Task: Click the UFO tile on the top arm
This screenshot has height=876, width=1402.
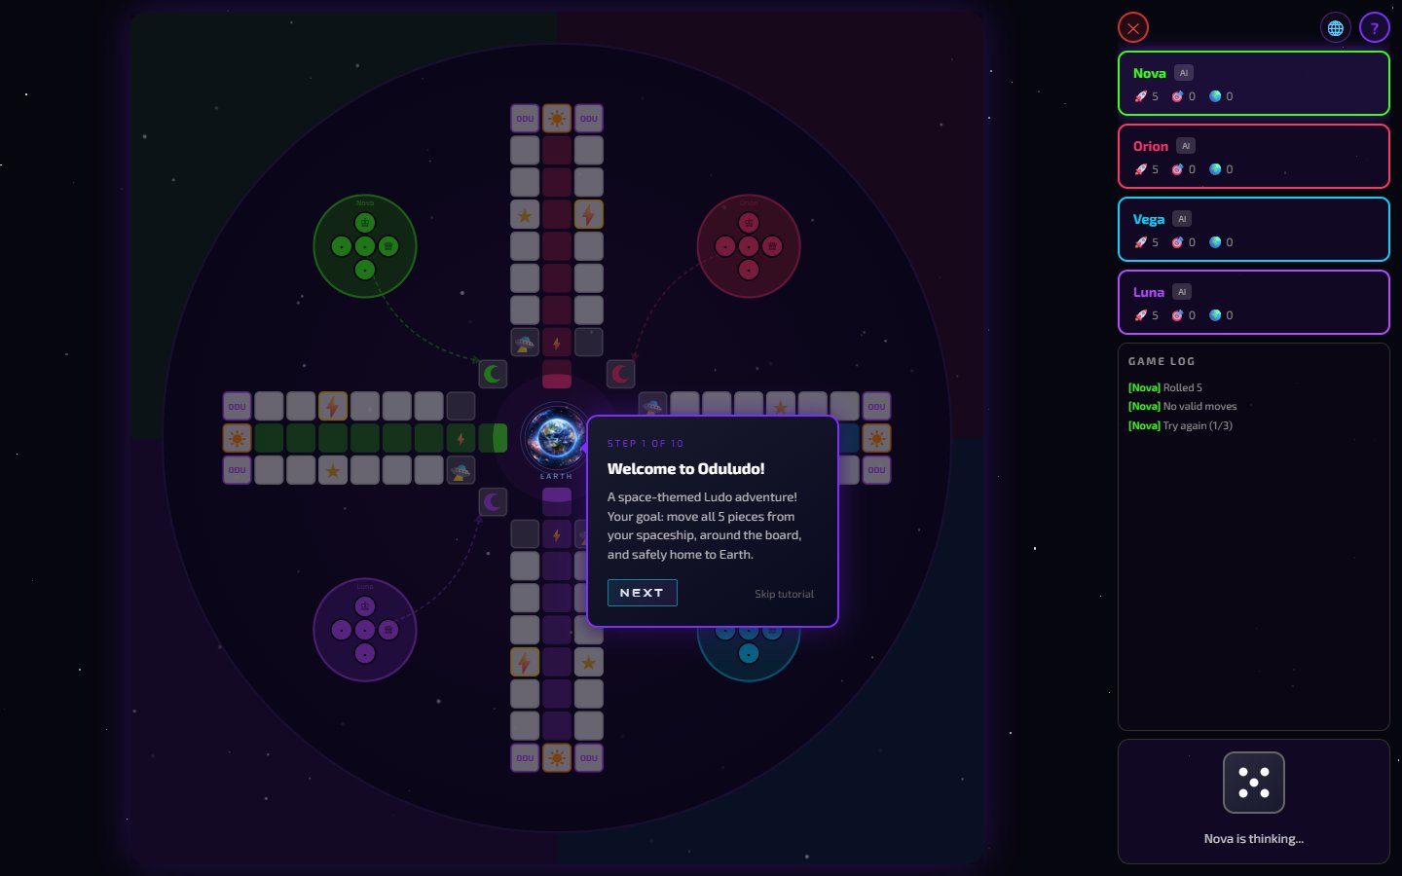Action: pos(525,343)
